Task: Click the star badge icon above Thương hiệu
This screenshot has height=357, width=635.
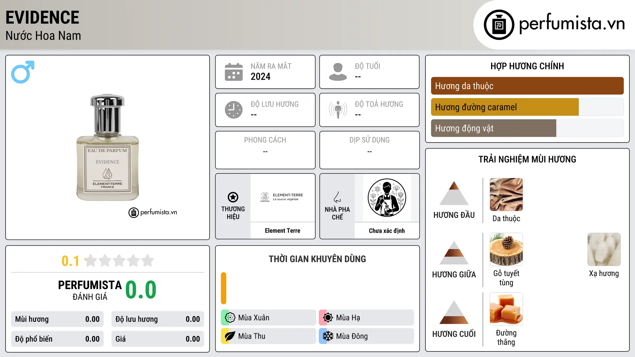Action: click(x=233, y=197)
